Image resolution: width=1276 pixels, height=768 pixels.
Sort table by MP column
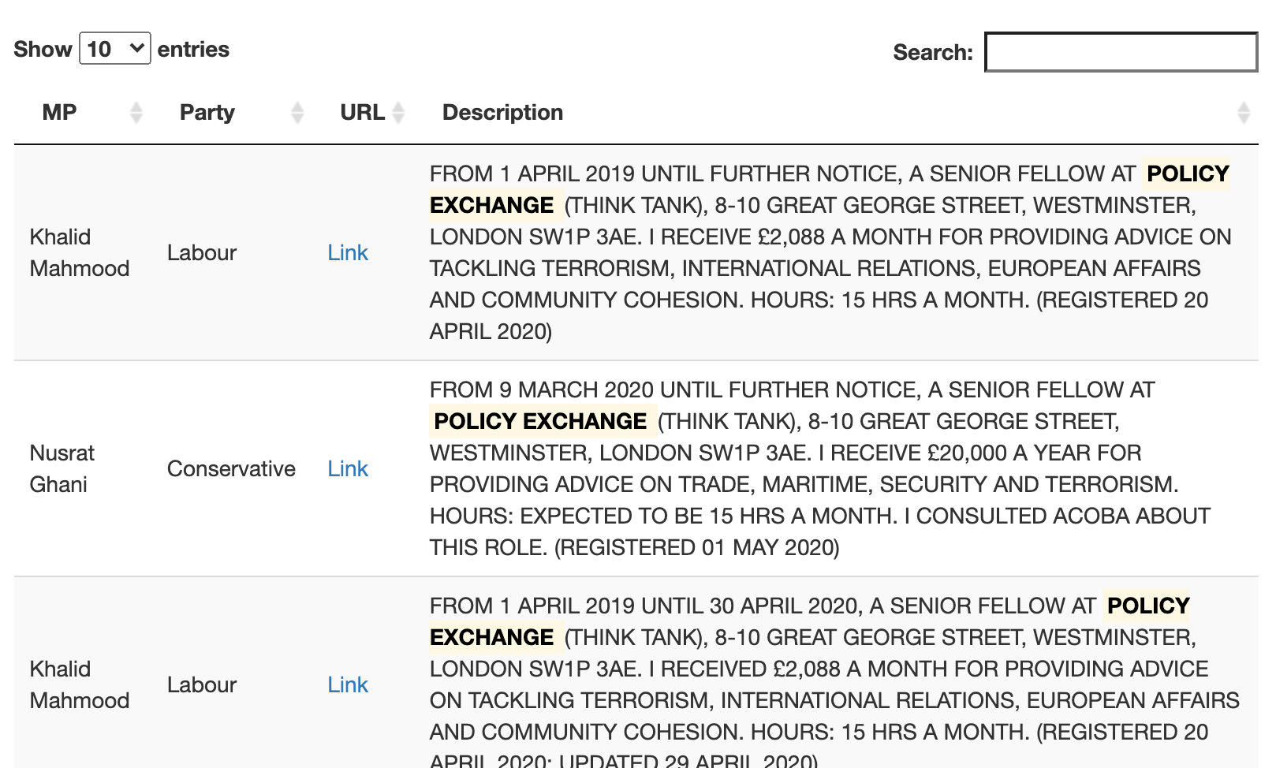(136, 113)
